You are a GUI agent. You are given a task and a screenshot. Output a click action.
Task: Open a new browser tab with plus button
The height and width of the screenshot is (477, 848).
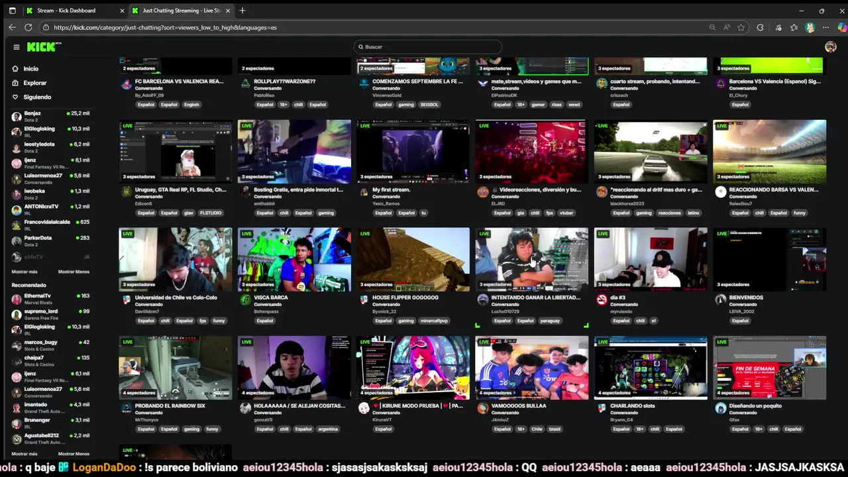coord(242,11)
